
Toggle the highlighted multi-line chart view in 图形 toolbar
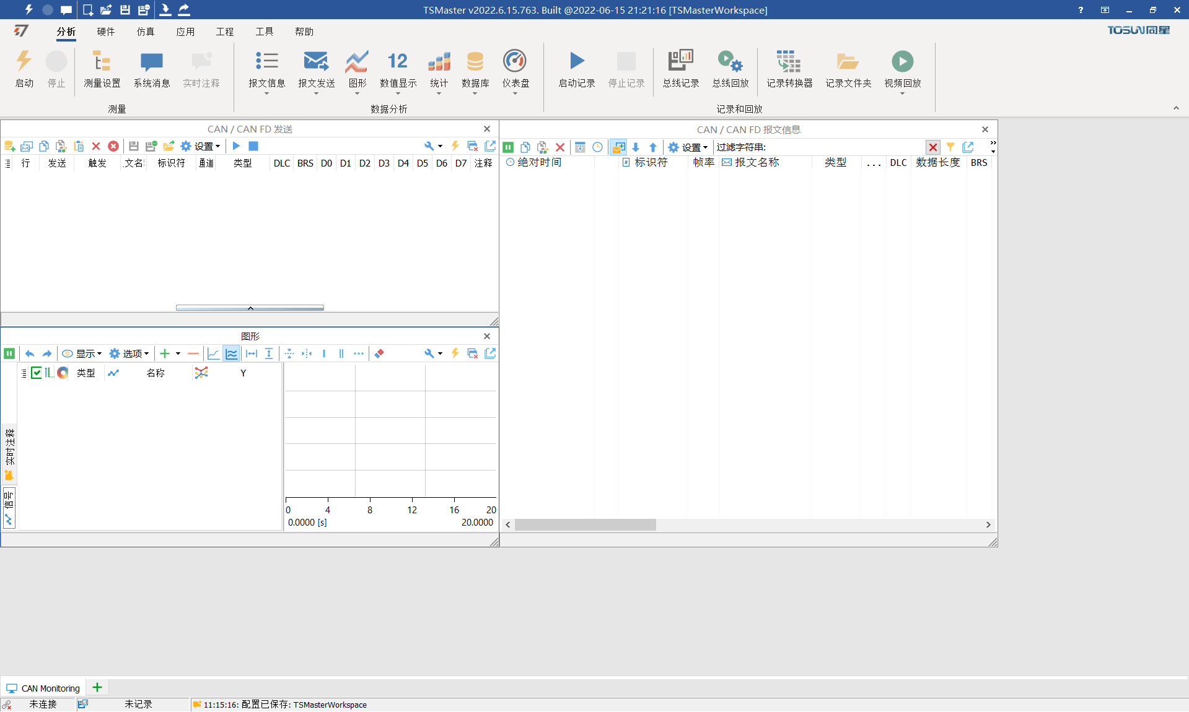[x=231, y=354]
